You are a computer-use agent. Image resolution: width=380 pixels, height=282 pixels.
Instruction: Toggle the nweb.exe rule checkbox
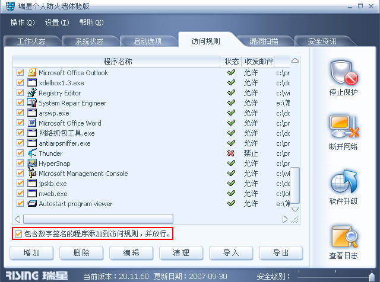[x=20, y=193]
